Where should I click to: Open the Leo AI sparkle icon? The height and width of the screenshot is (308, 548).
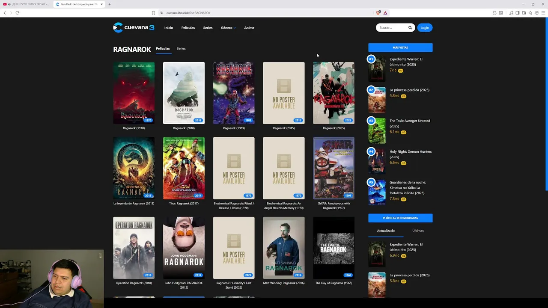[530, 13]
